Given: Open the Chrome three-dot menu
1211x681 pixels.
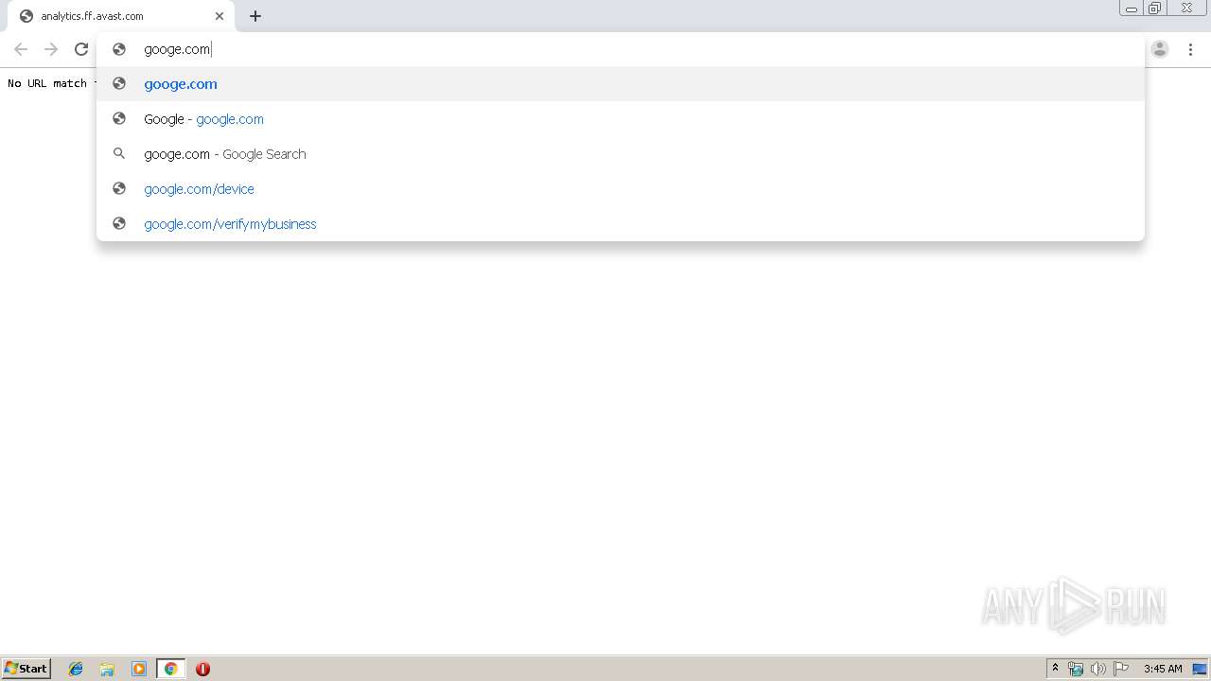Looking at the screenshot, I should pyautogui.click(x=1190, y=49).
